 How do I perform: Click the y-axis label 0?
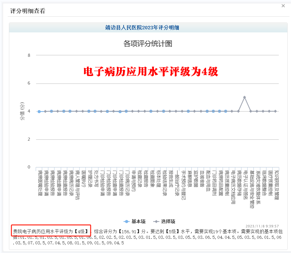click(29, 167)
